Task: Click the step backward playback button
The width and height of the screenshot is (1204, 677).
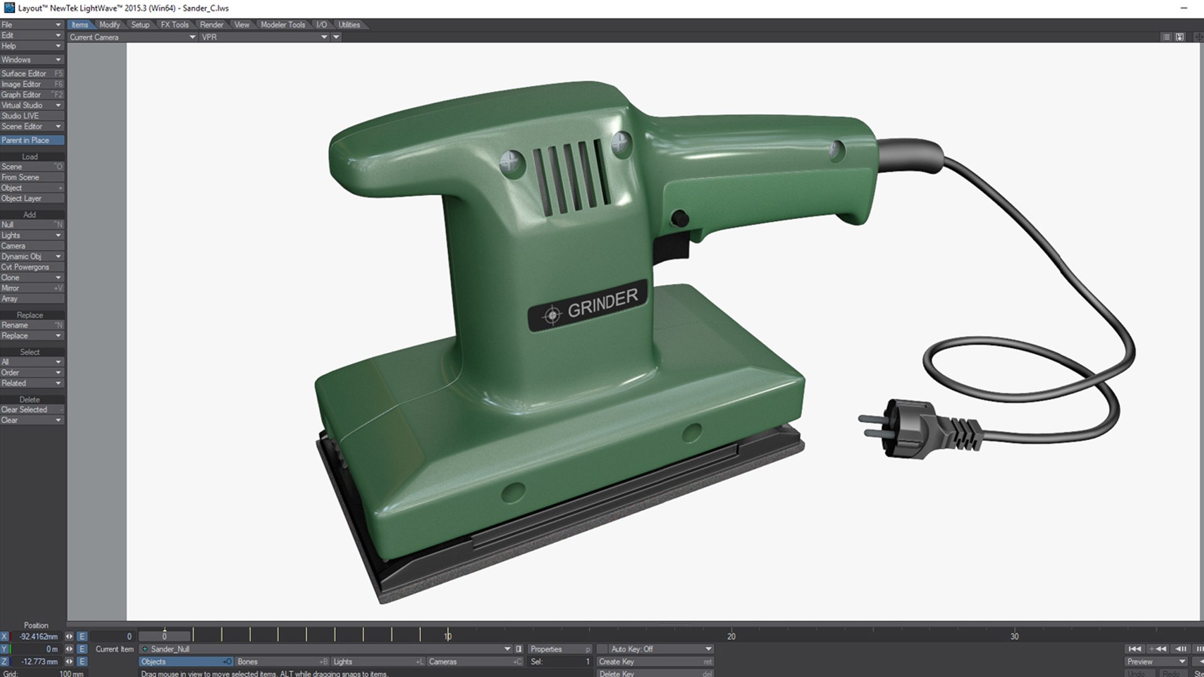Action: [x=1181, y=649]
